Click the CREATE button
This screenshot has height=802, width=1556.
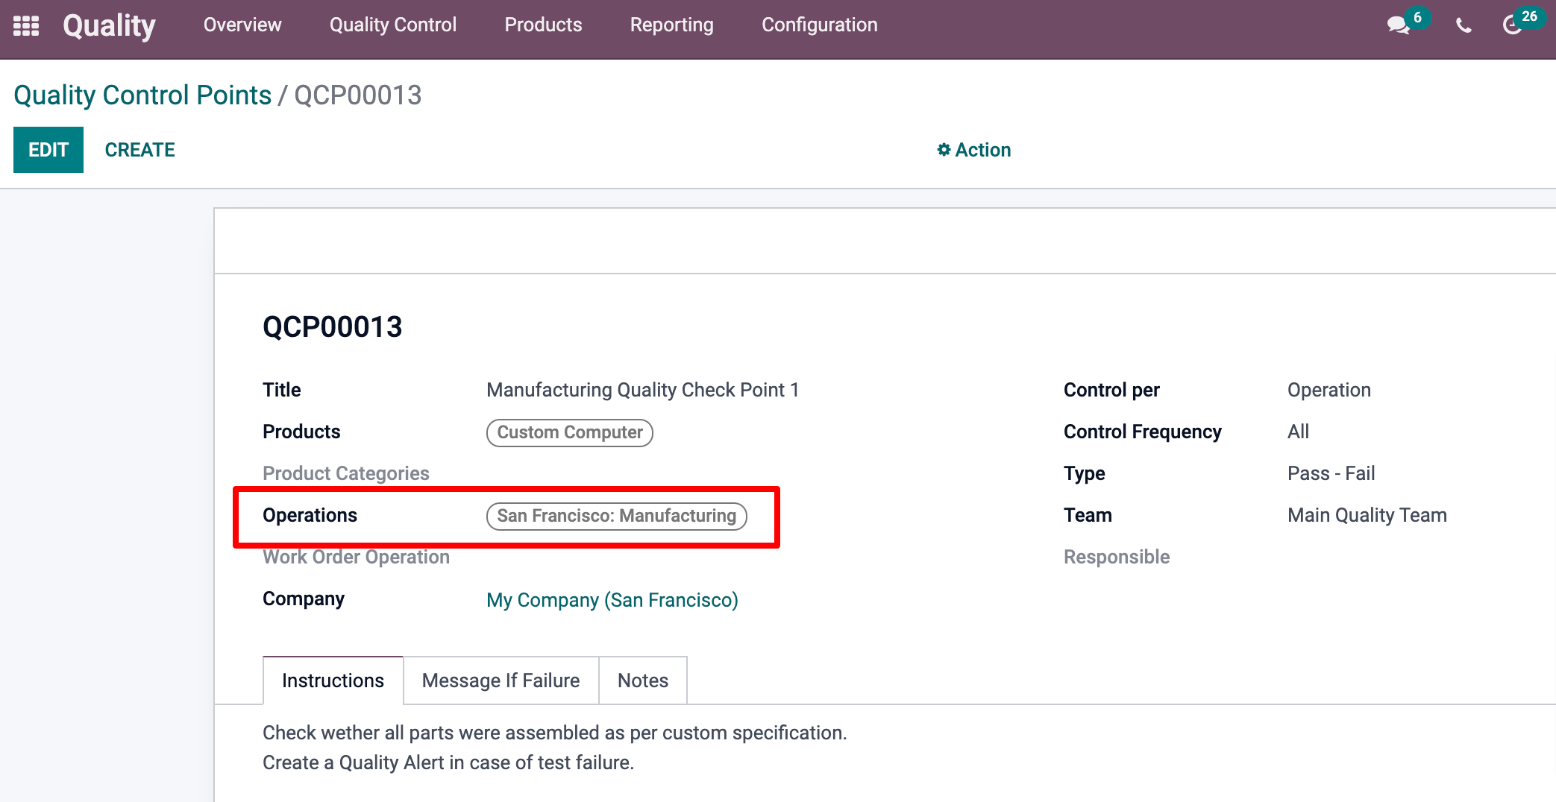point(139,150)
